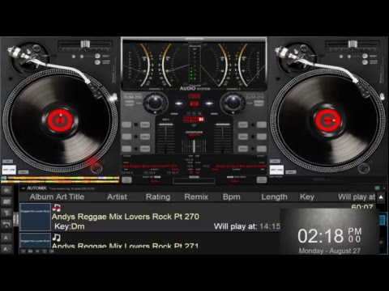Adjust the right deck pitch slider
The image size is (389, 291).
(353, 44)
